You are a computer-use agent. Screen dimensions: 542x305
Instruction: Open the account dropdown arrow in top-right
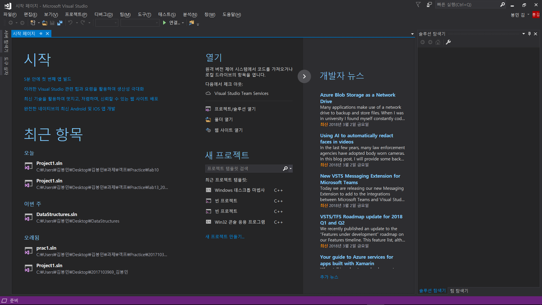pos(528,14)
